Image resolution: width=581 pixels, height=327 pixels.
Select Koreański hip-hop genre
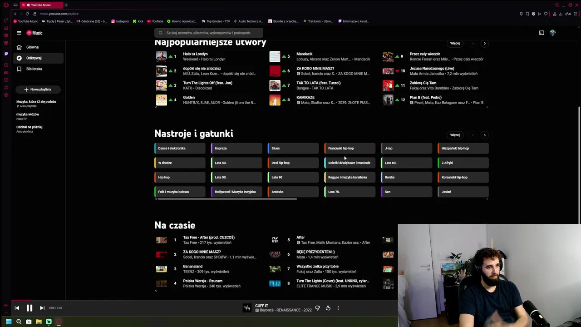tap(463, 178)
